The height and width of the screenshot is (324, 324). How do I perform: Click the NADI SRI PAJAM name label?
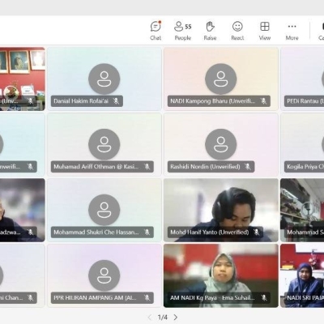point(305,298)
